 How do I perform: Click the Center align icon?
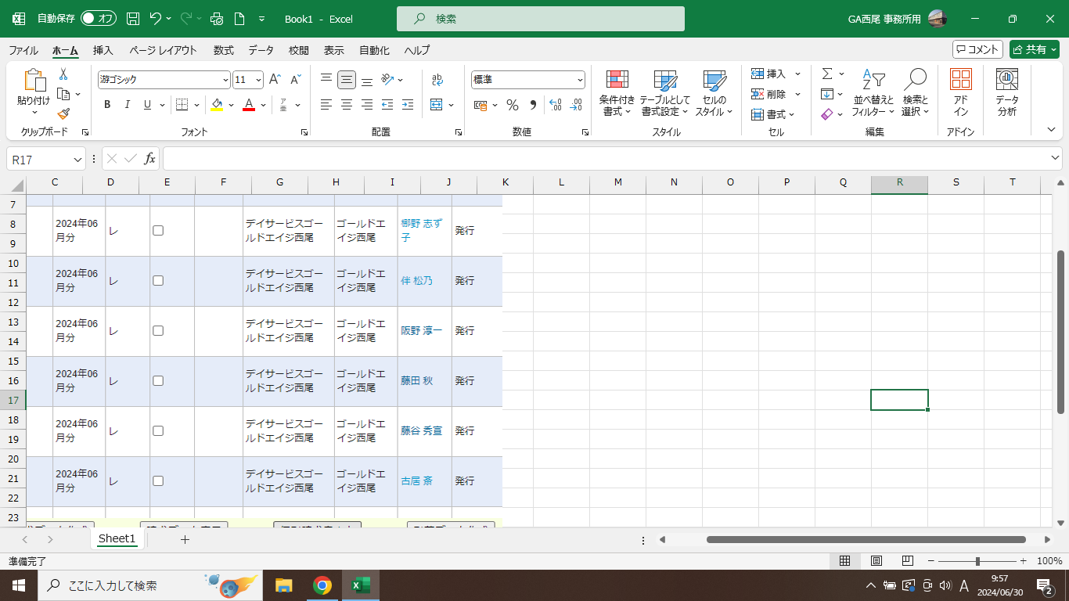point(347,105)
